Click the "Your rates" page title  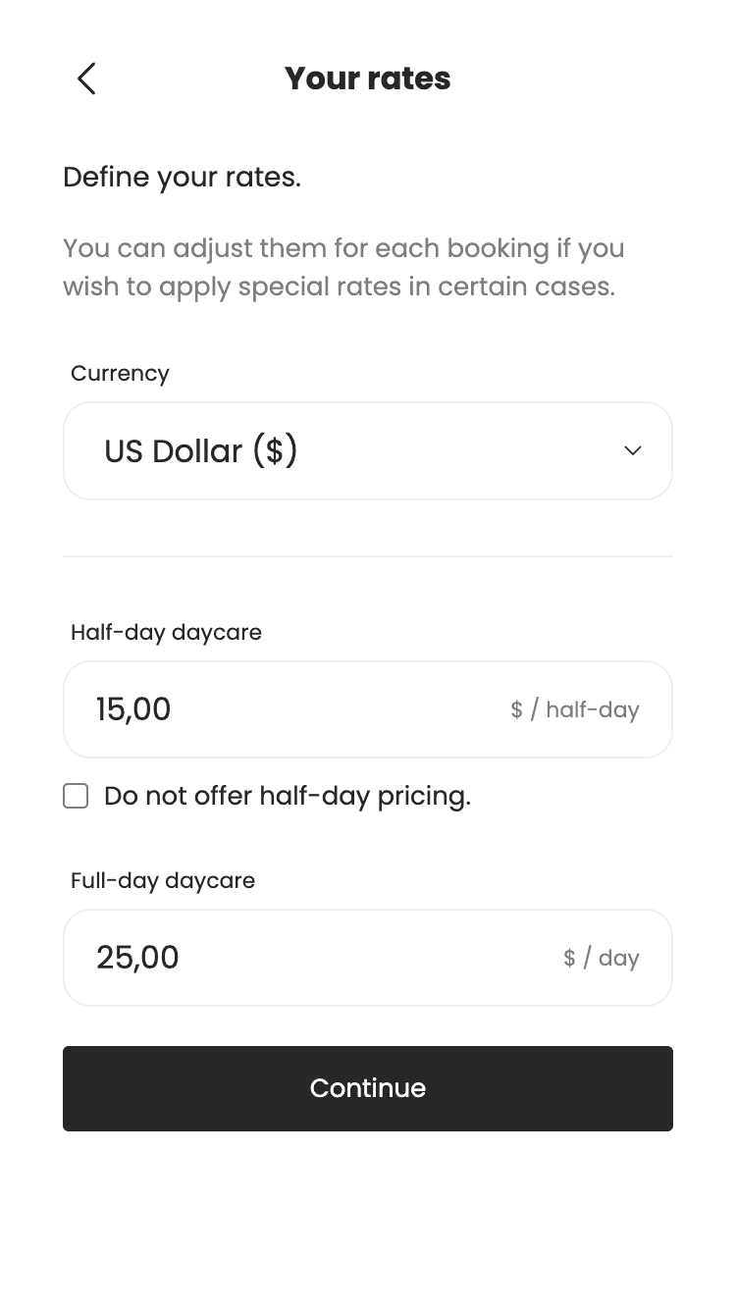(368, 79)
